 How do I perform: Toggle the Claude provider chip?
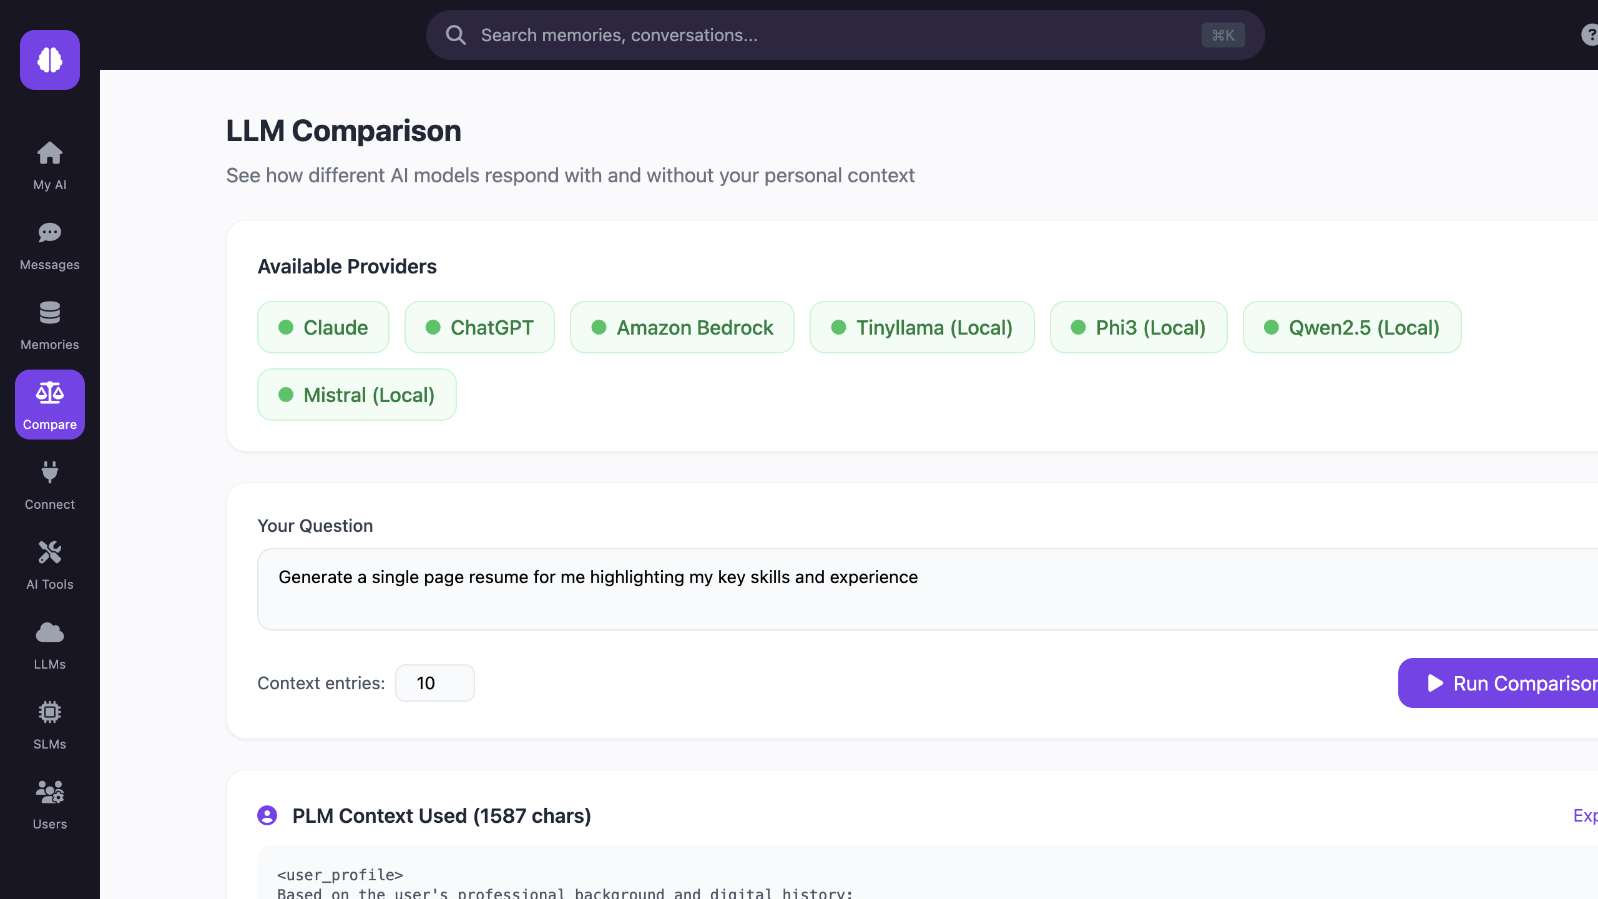point(323,327)
